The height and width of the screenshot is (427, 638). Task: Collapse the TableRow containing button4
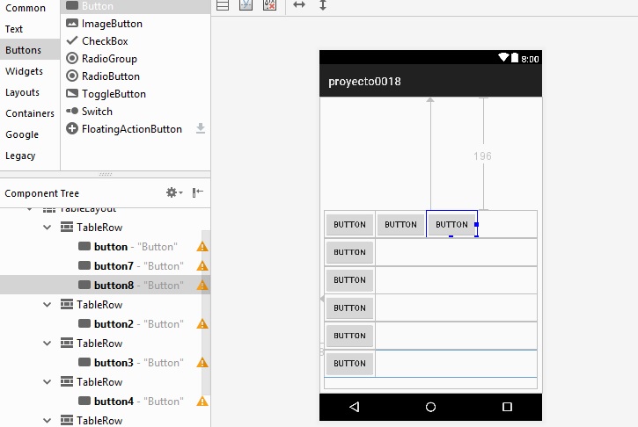click(x=48, y=382)
